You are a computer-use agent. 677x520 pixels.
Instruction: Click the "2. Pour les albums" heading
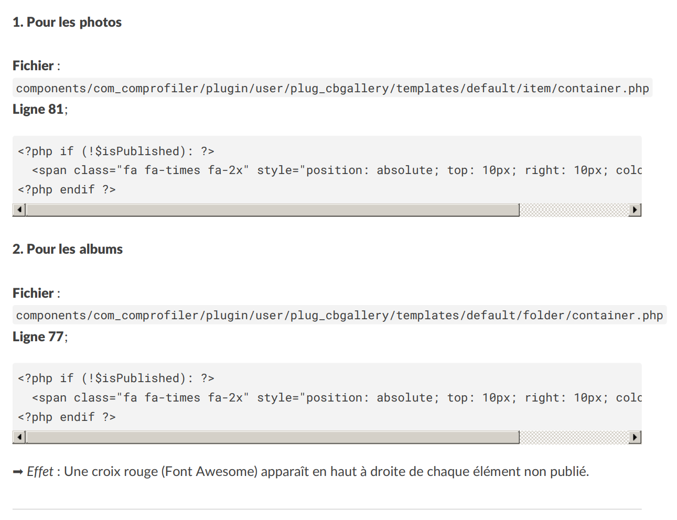68,249
